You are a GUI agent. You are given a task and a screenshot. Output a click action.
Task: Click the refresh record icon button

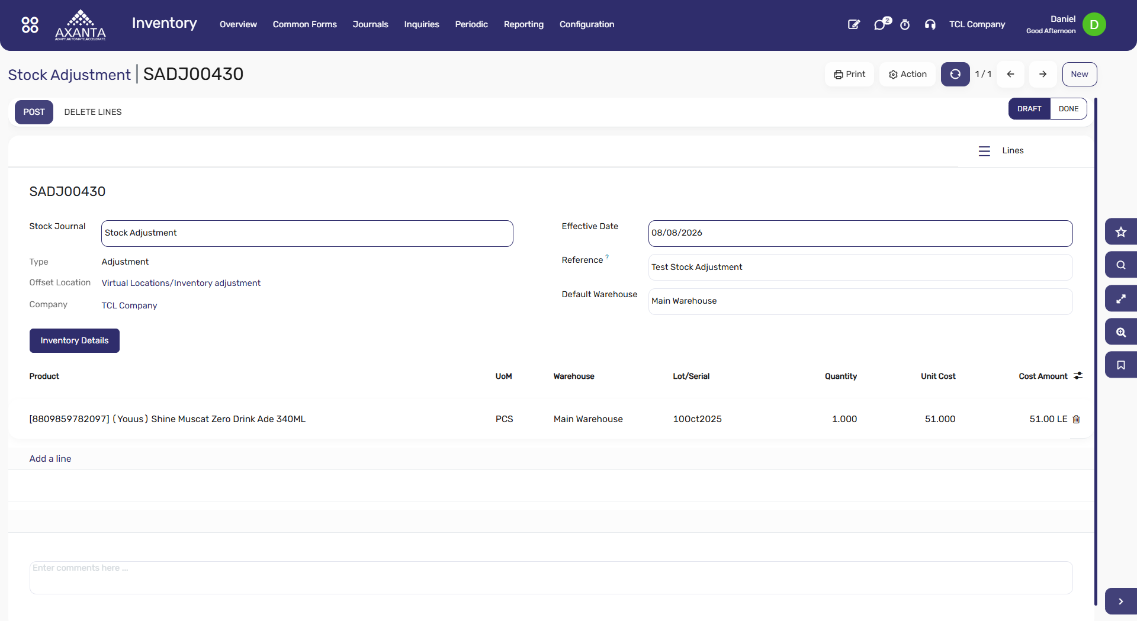(x=955, y=74)
